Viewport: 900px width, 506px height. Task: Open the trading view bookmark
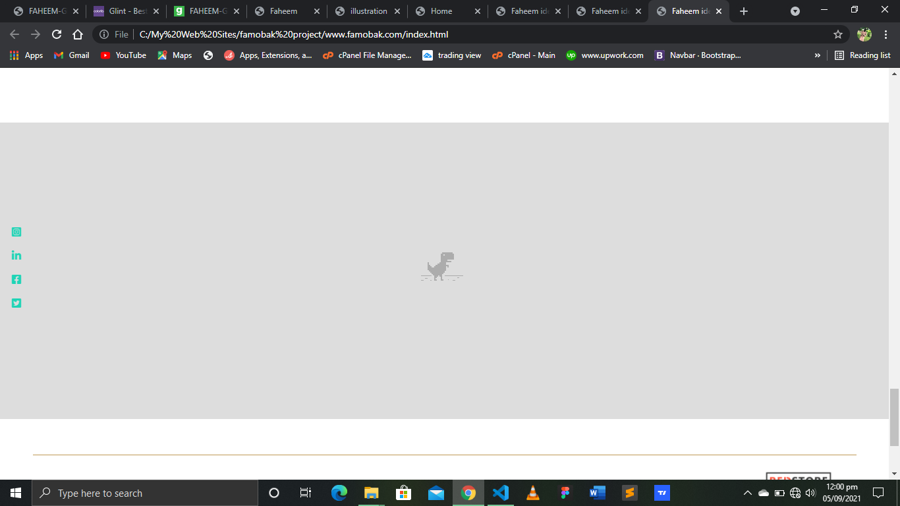pos(452,55)
